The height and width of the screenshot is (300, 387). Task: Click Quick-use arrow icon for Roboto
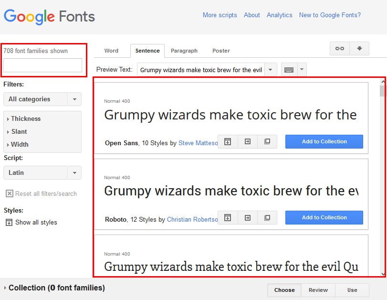[x=247, y=218]
